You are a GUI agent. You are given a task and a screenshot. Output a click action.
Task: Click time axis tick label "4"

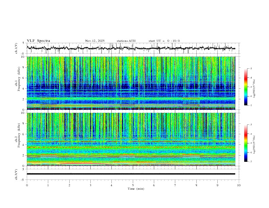coord(111,185)
